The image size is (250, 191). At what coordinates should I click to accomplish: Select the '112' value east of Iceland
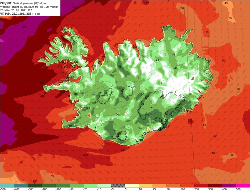(223, 60)
